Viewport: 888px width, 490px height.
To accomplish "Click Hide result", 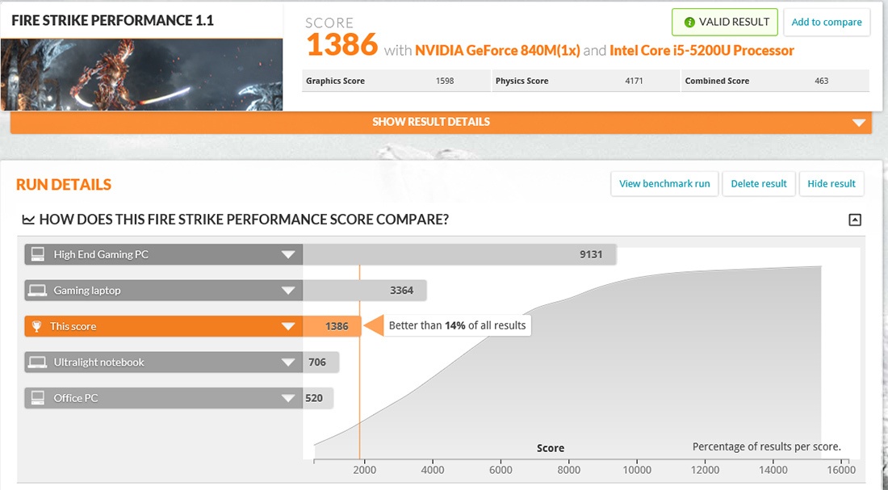I will click(831, 183).
